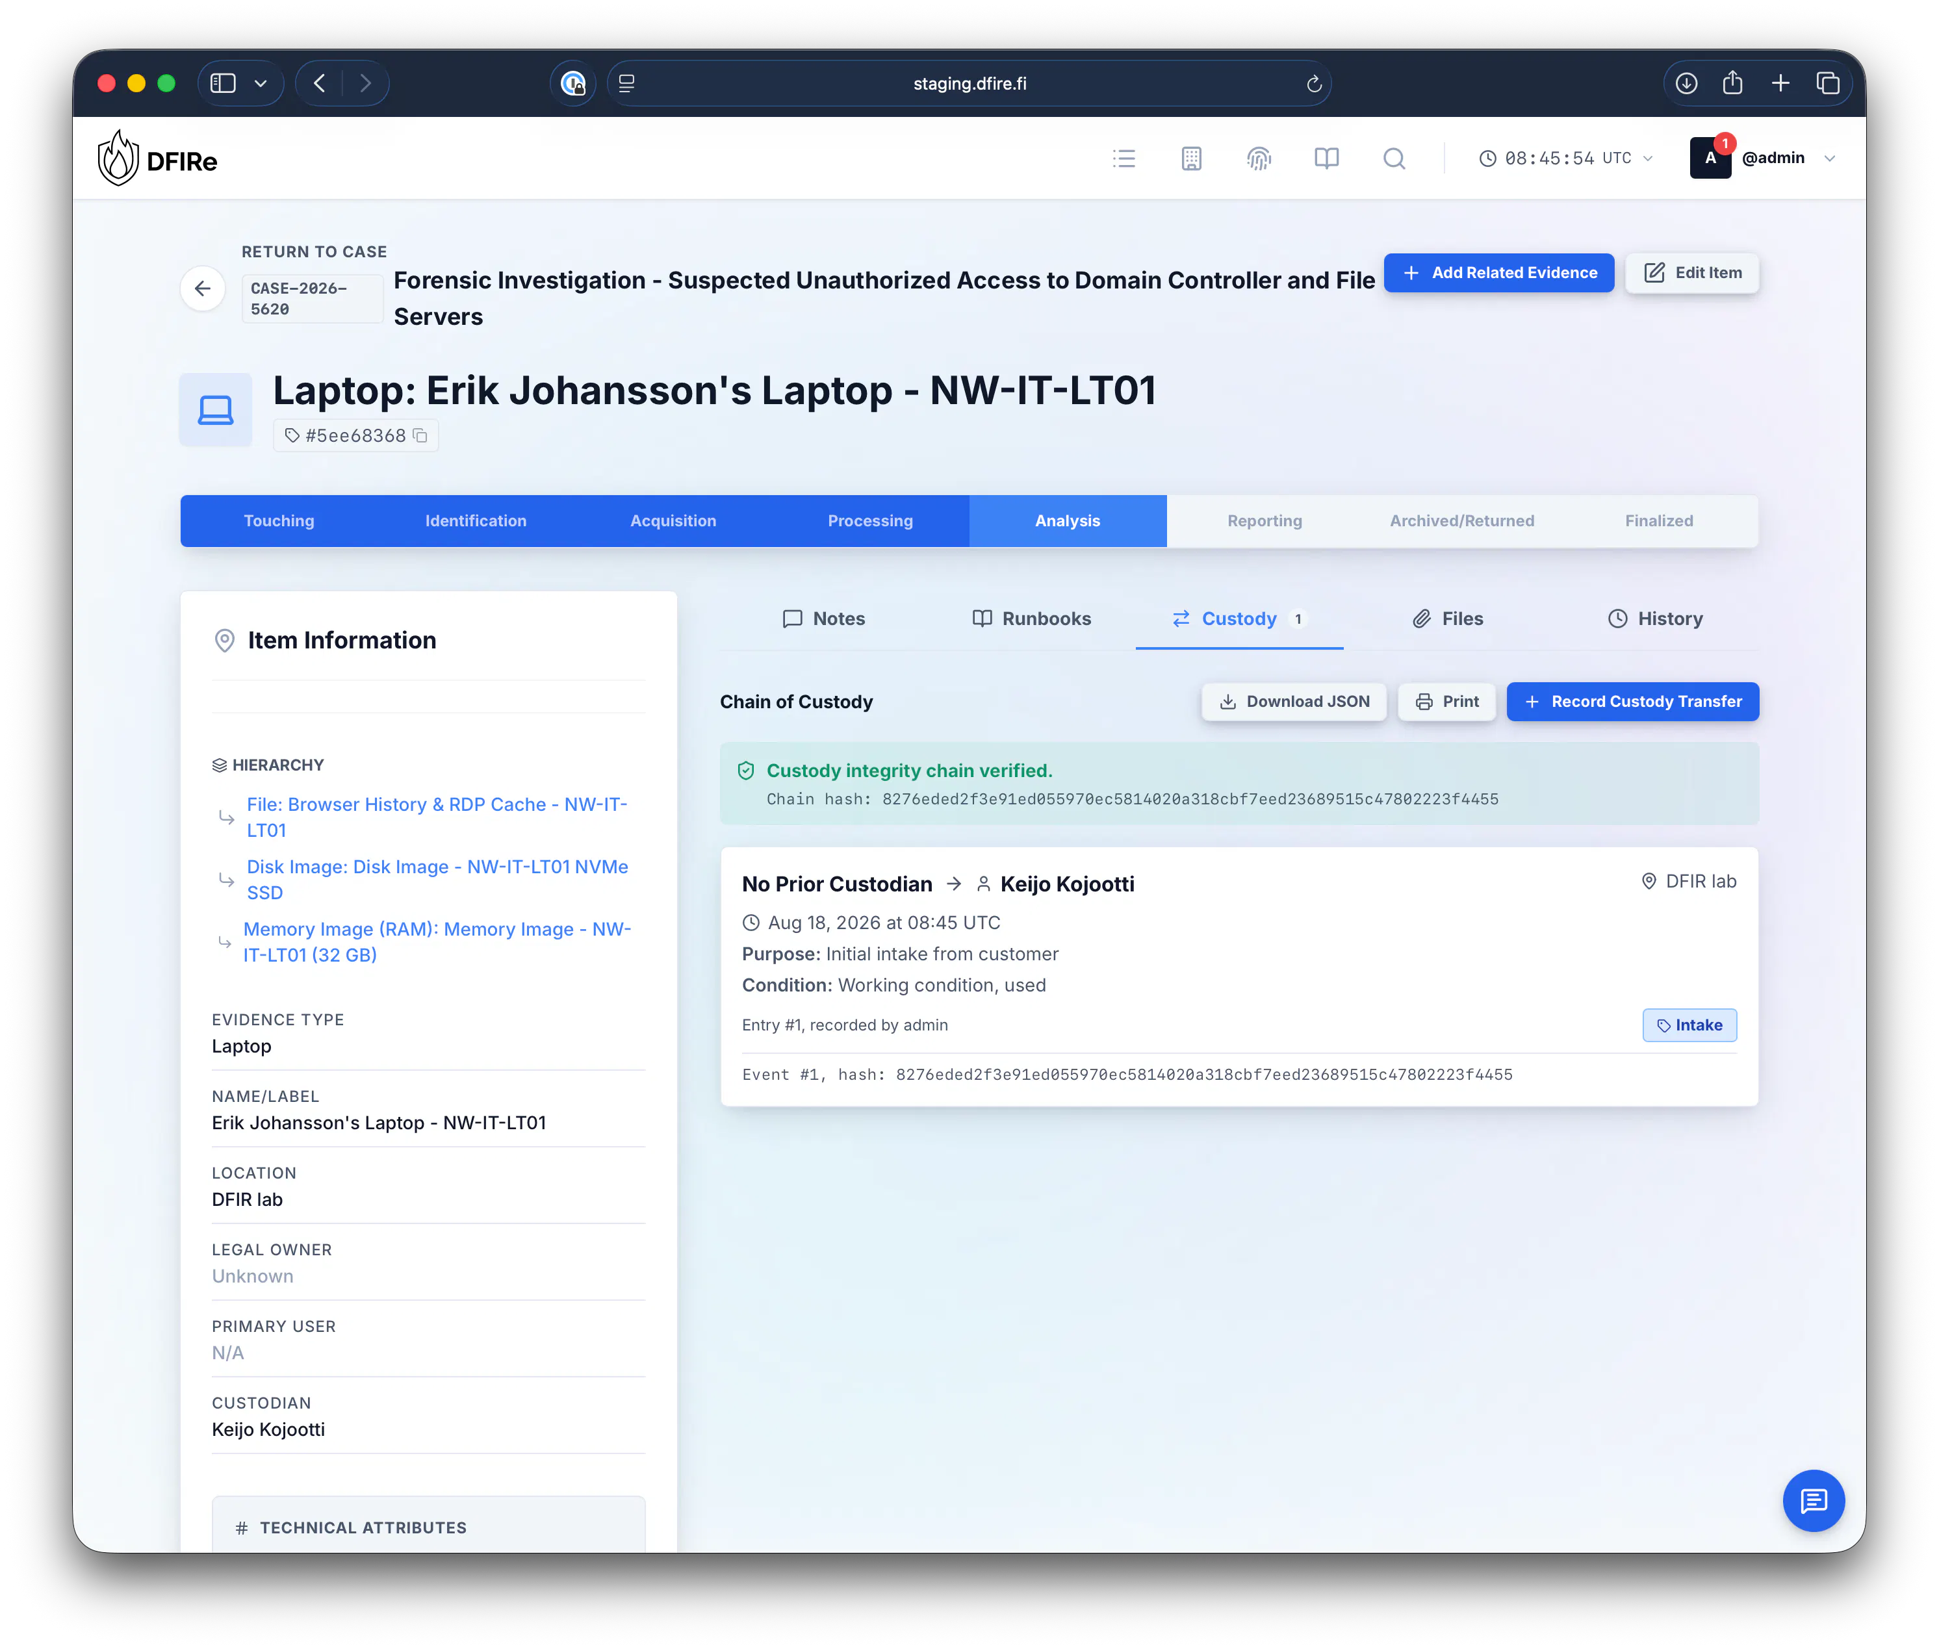Open the book runbooks icon in header
Screen dimensions: 1939x1649
tap(1327, 158)
